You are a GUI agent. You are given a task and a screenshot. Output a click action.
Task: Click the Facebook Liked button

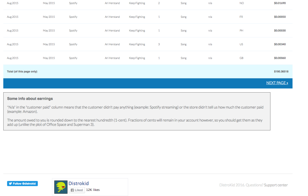[x=77, y=190]
